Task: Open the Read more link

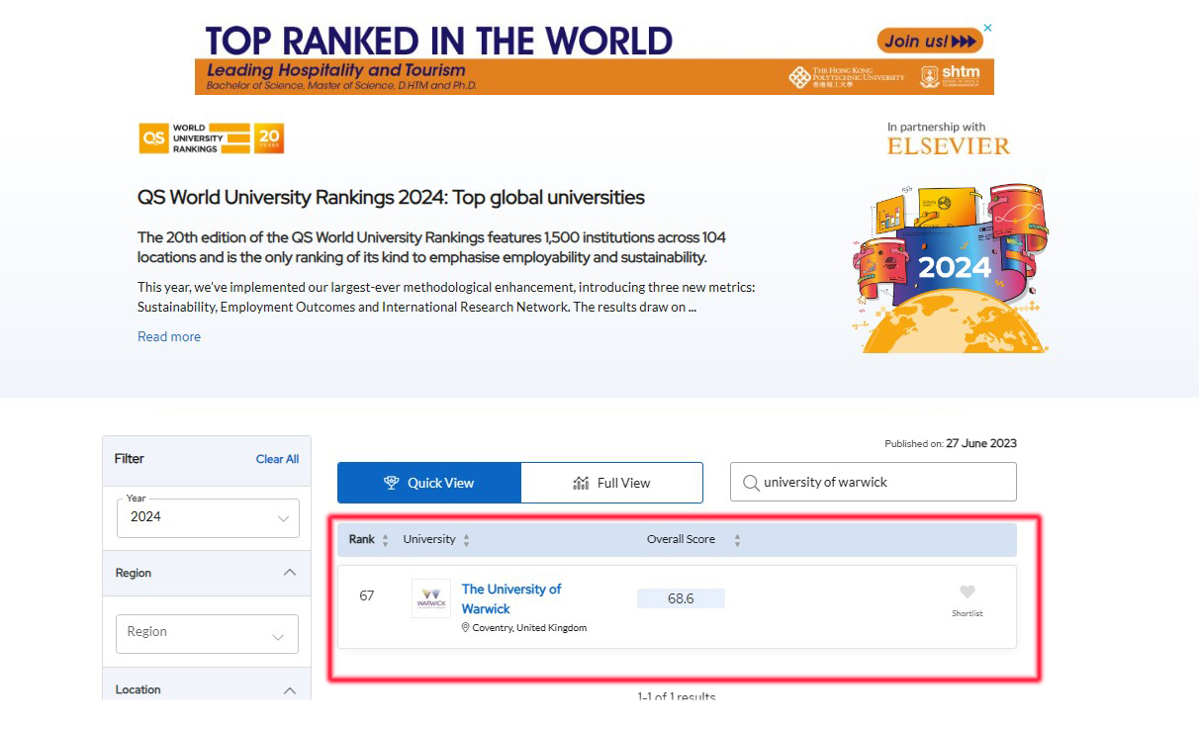Action: (169, 336)
